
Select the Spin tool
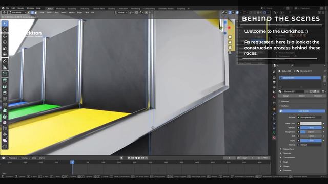click(5, 117)
